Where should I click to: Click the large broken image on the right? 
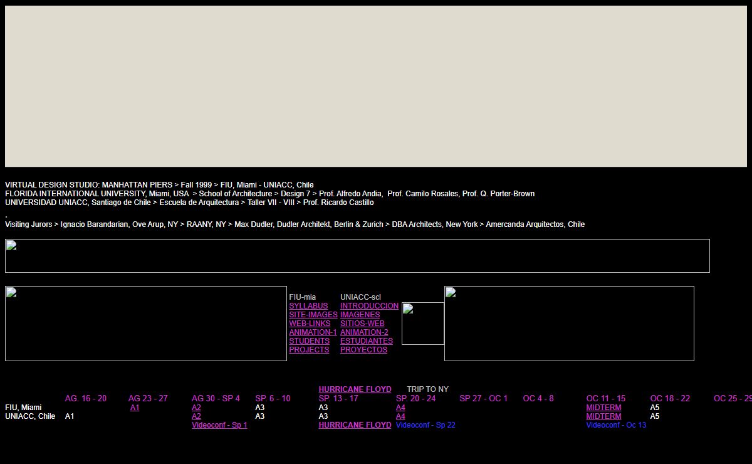click(569, 324)
